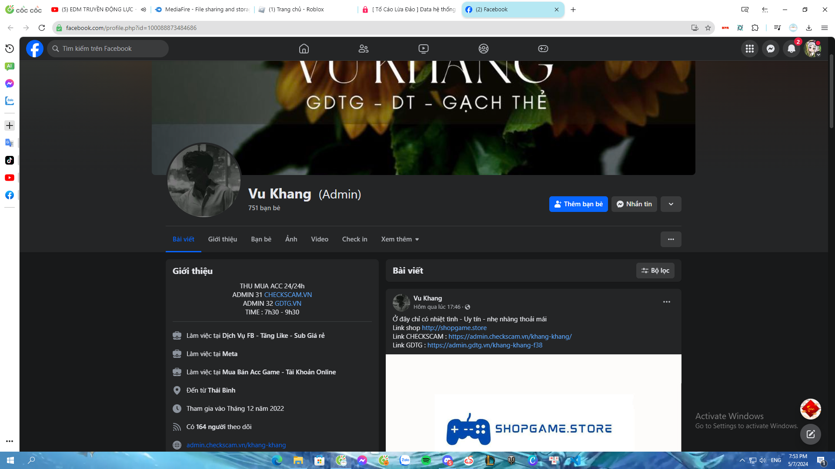Open the Facebook home icon
The width and height of the screenshot is (835, 469).
coord(304,49)
